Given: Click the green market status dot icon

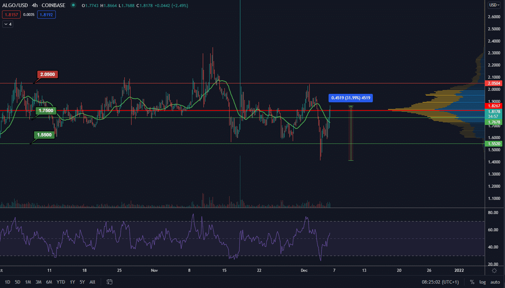Looking at the screenshot, I should click(73, 5).
